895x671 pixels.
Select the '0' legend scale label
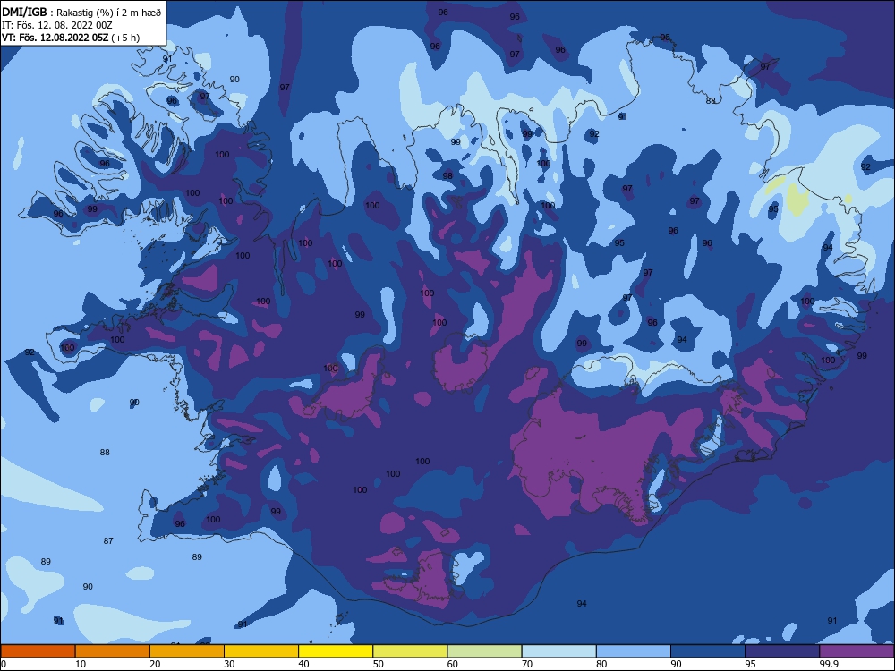click(x=4, y=664)
